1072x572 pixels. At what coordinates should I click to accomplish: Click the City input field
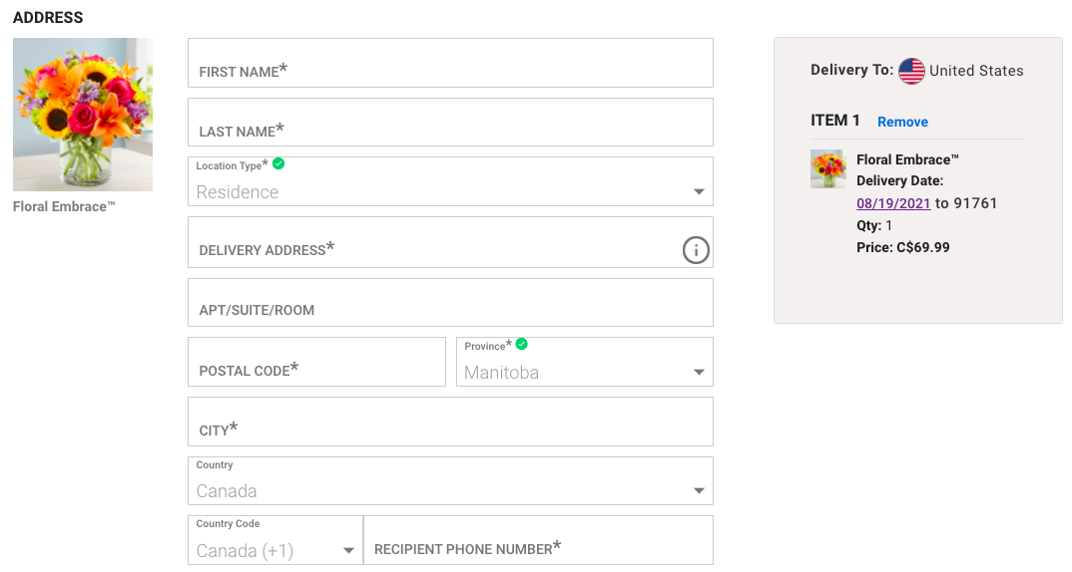click(450, 422)
